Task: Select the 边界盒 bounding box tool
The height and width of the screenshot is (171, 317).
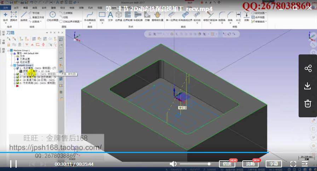Action: point(119,16)
